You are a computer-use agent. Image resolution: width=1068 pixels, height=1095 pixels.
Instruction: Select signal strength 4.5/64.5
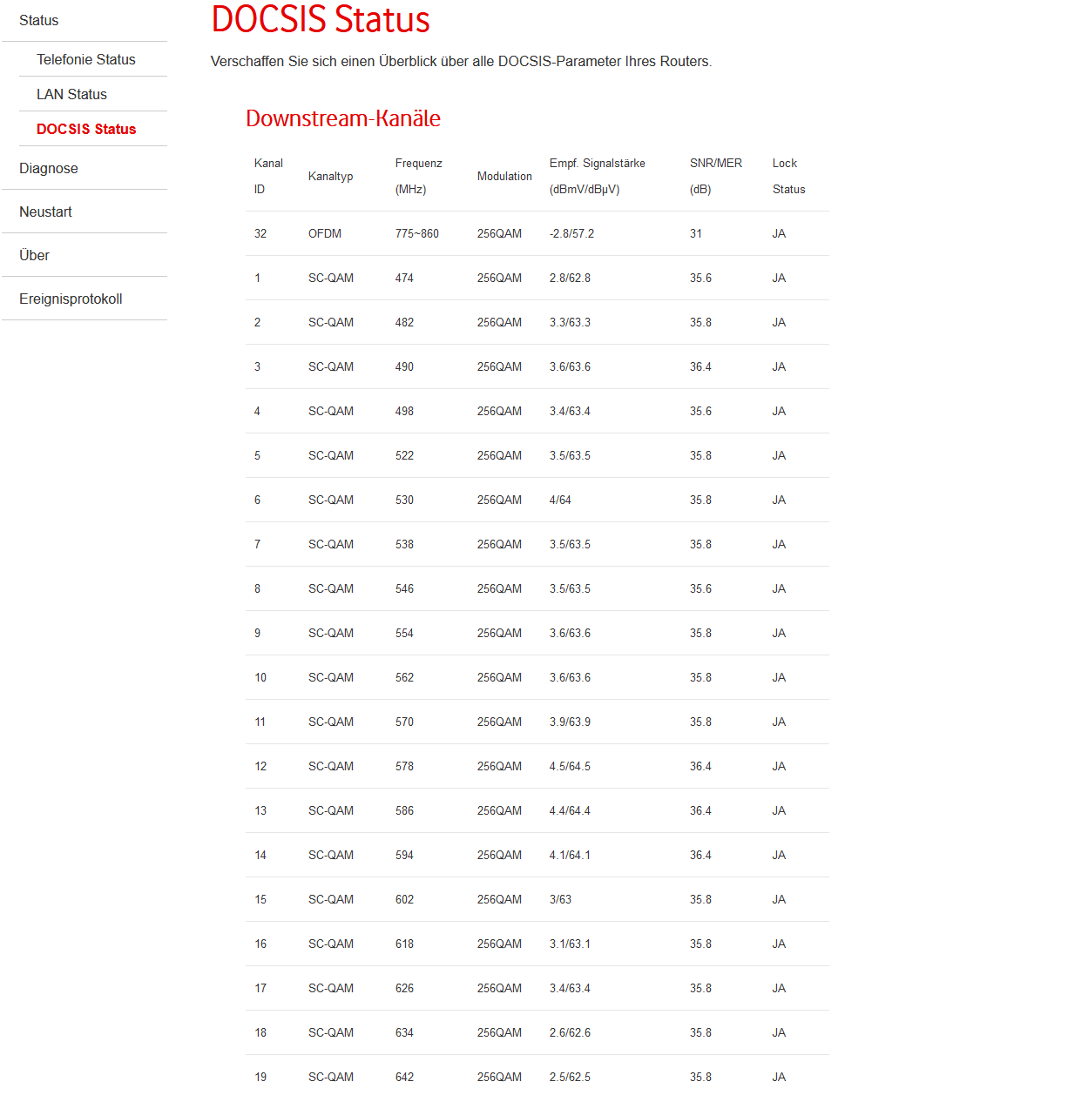point(570,766)
